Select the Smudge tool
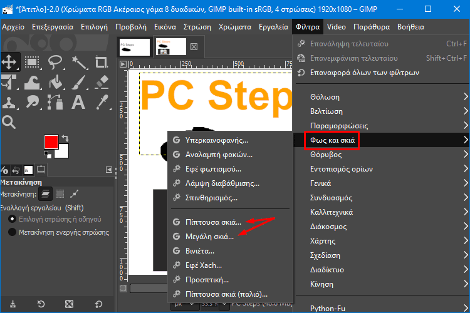This screenshot has width=470, height=313. coord(32,102)
